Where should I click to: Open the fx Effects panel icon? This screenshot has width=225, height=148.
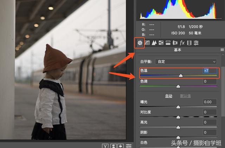182,43
